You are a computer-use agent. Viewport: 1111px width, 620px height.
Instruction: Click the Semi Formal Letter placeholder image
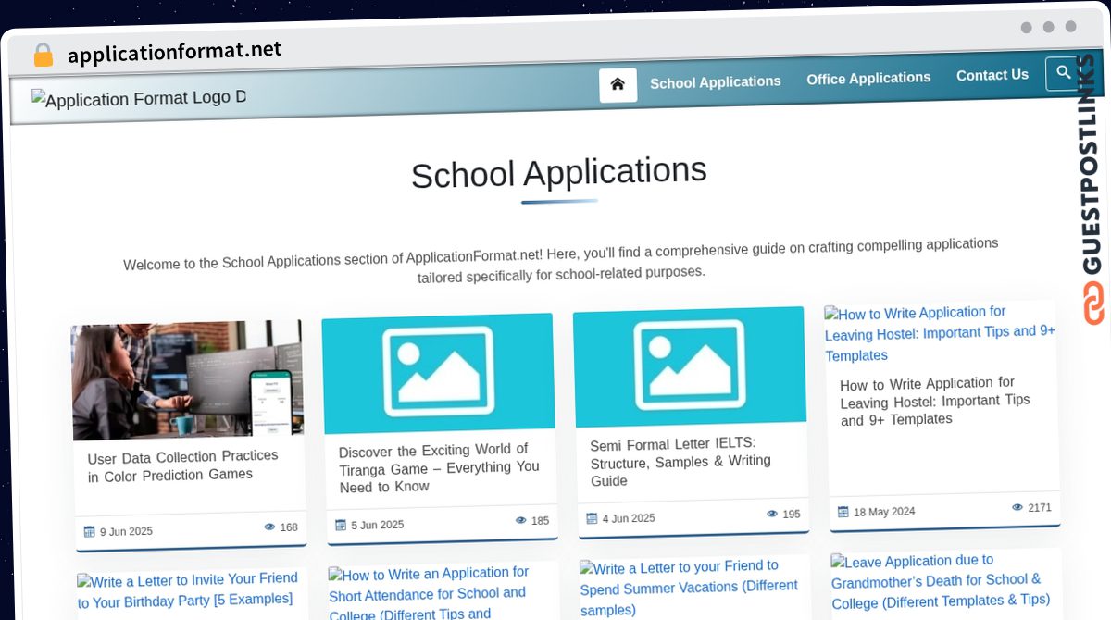(x=690, y=366)
